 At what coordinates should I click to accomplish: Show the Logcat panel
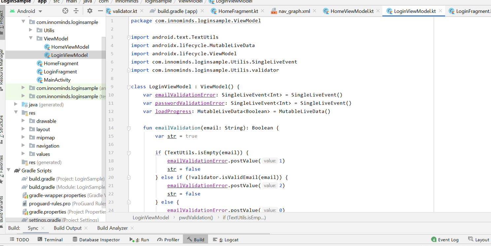pyautogui.click(x=228, y=239)
